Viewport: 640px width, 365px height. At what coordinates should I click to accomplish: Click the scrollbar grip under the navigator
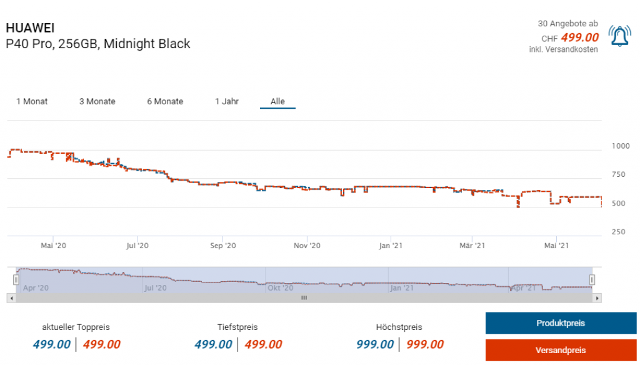(x=304, y=298)
